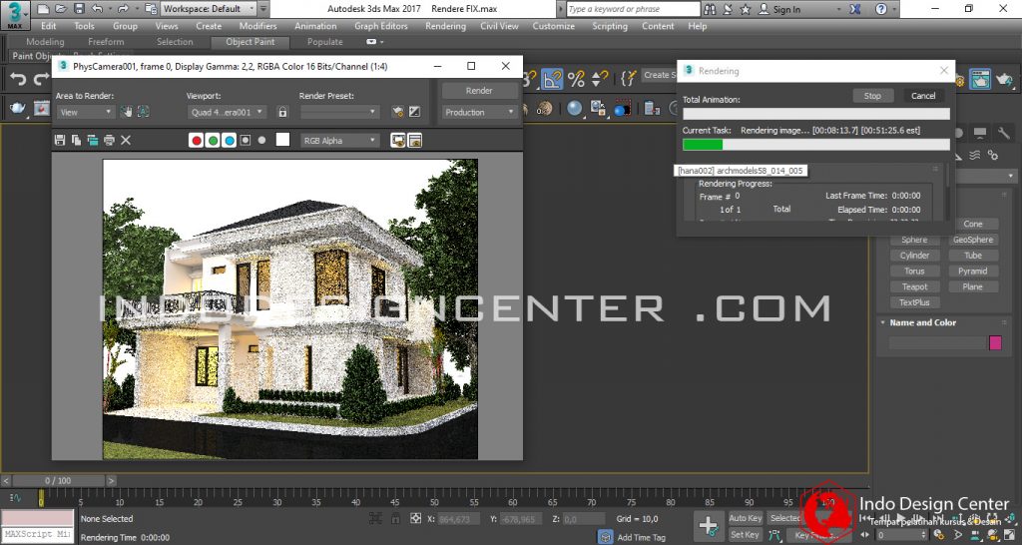Image resolution: width=1022 pixels, height=545 pixels.
Task: Click the Edit Named Selection Sets icon
Action: [628, 80]
